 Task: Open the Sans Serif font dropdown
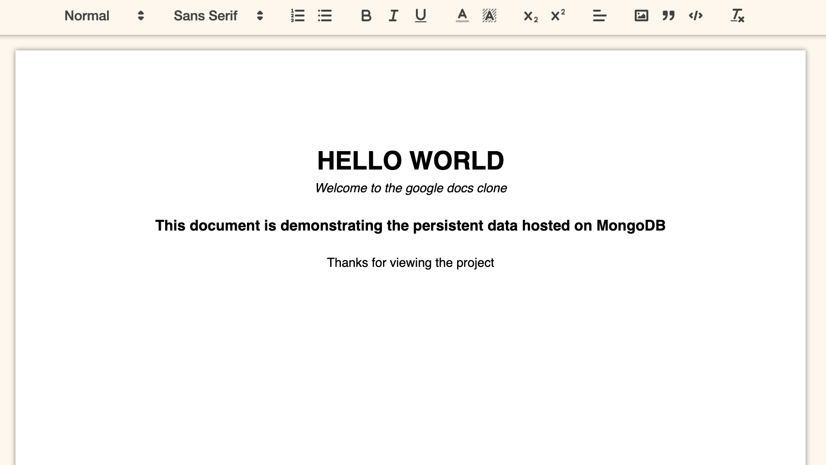coord(218,16)
